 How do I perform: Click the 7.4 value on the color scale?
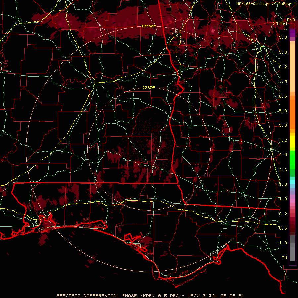[x=283, y=81]
